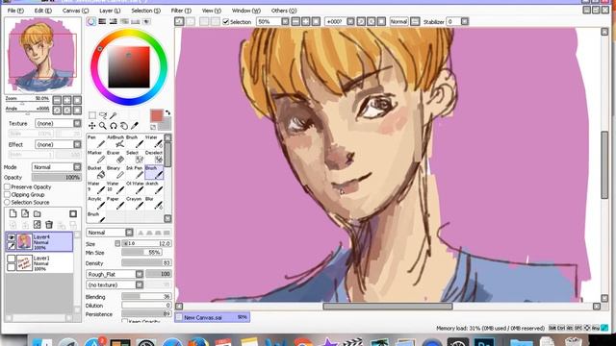
Task: Open the Stabilizer dropdown
Action: [465, 21]
